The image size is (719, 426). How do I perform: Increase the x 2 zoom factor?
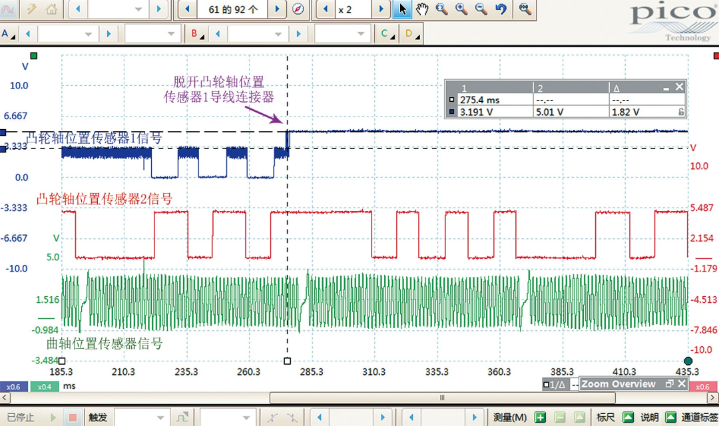point(381,9)
